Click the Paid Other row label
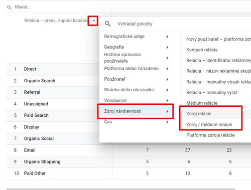This screenshot has height=190, width=251. click(x=35, y=173)
